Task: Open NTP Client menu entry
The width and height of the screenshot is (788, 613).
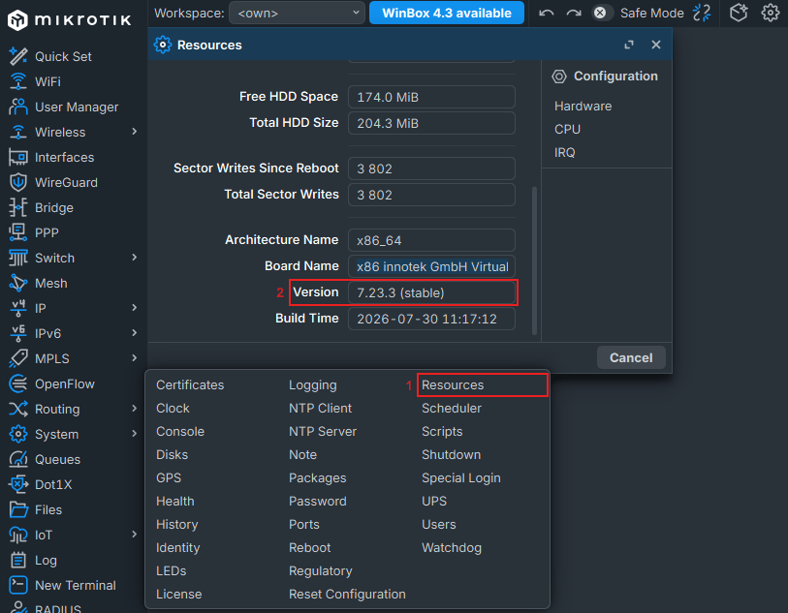Action: [x=320, y=408]
